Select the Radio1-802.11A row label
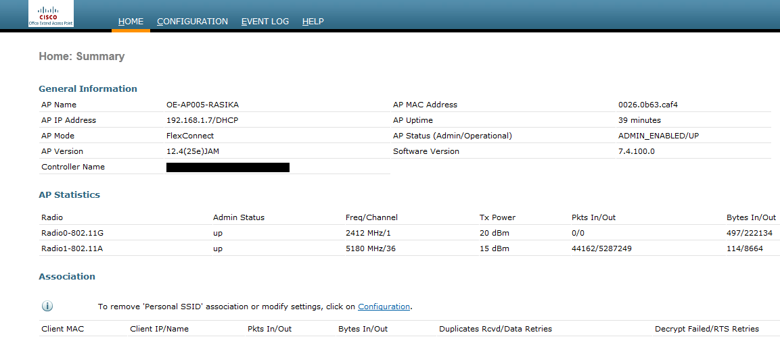The width and height of the screenshot is (780, 343). (x=72, y=248)
